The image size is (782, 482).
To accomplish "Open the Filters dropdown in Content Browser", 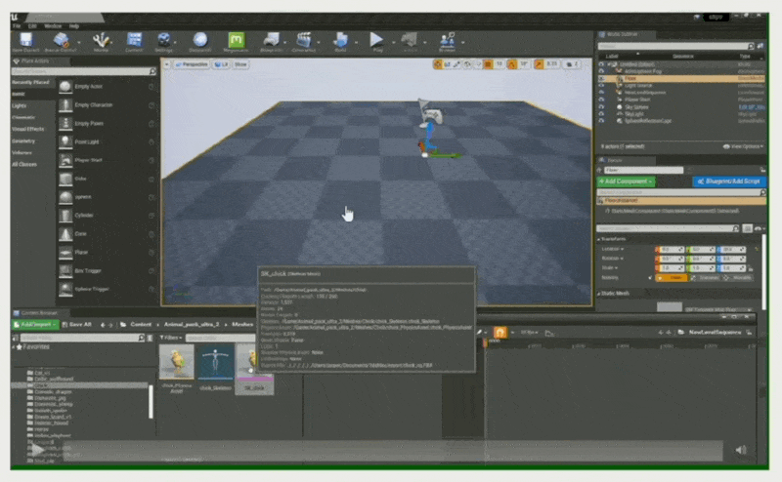I will click(172, 337).
